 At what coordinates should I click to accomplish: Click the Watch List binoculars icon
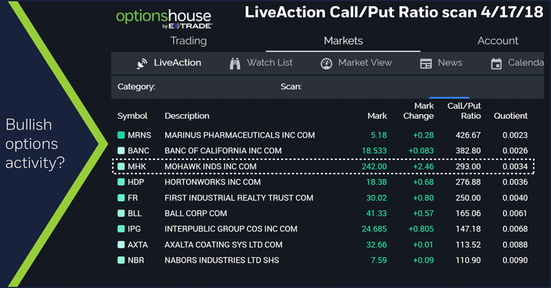tap(234, 63)
